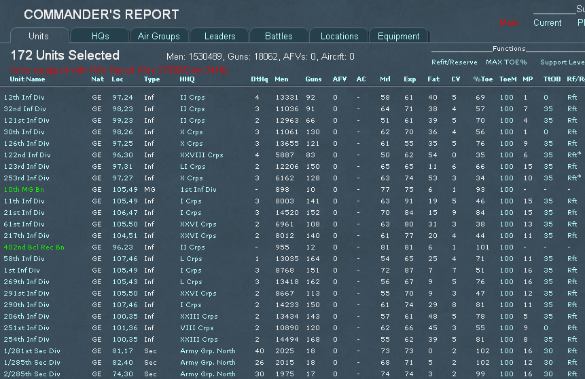This screenshot has width=585, height=379.
Task: Sort by TtOB column header
Action: point(552,79)
